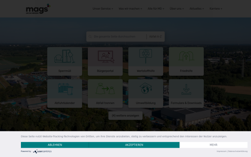The height and width of the screenshot is (157, 251).
Task: Click the 'Powered by' text
Action: pyautogui.click(x=26, y=151)
